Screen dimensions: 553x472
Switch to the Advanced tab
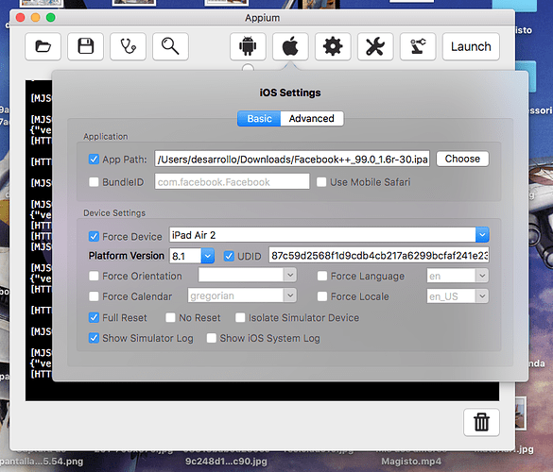click(x=312, y=118)
